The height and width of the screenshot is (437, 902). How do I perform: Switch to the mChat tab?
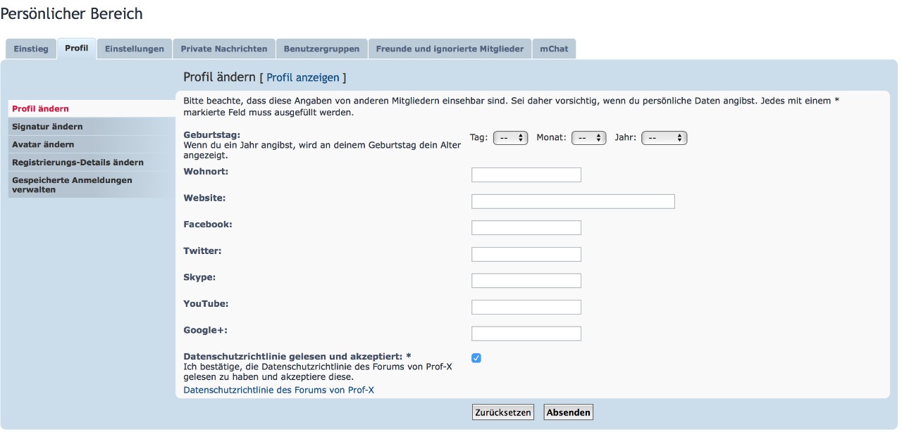click(554, 49)
